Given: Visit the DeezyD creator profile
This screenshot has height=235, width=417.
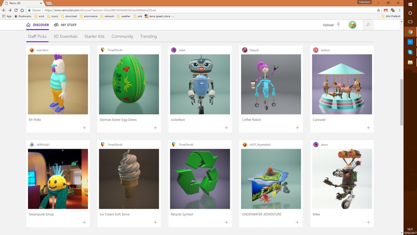Looking at the screenshot, I should click(x=254, y=50).
